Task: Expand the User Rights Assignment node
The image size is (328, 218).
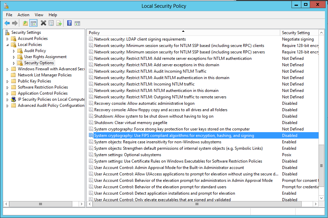Action: click(x=14, y=57)
